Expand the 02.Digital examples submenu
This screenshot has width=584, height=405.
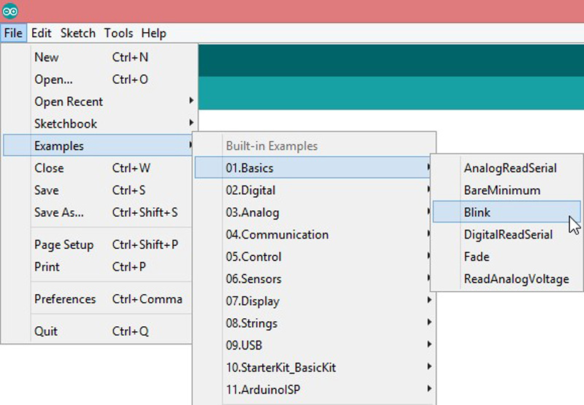pyautogui.click(x=250, y=190)
